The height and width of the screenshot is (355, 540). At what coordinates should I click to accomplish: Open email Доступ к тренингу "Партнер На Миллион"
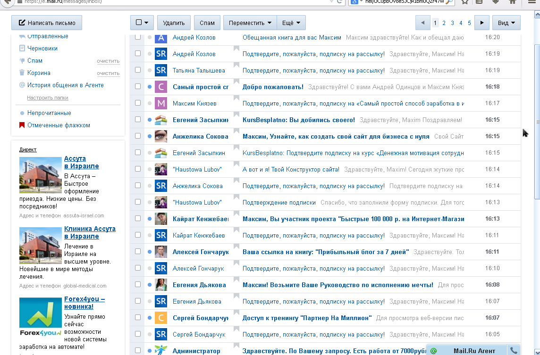[307, 318]
